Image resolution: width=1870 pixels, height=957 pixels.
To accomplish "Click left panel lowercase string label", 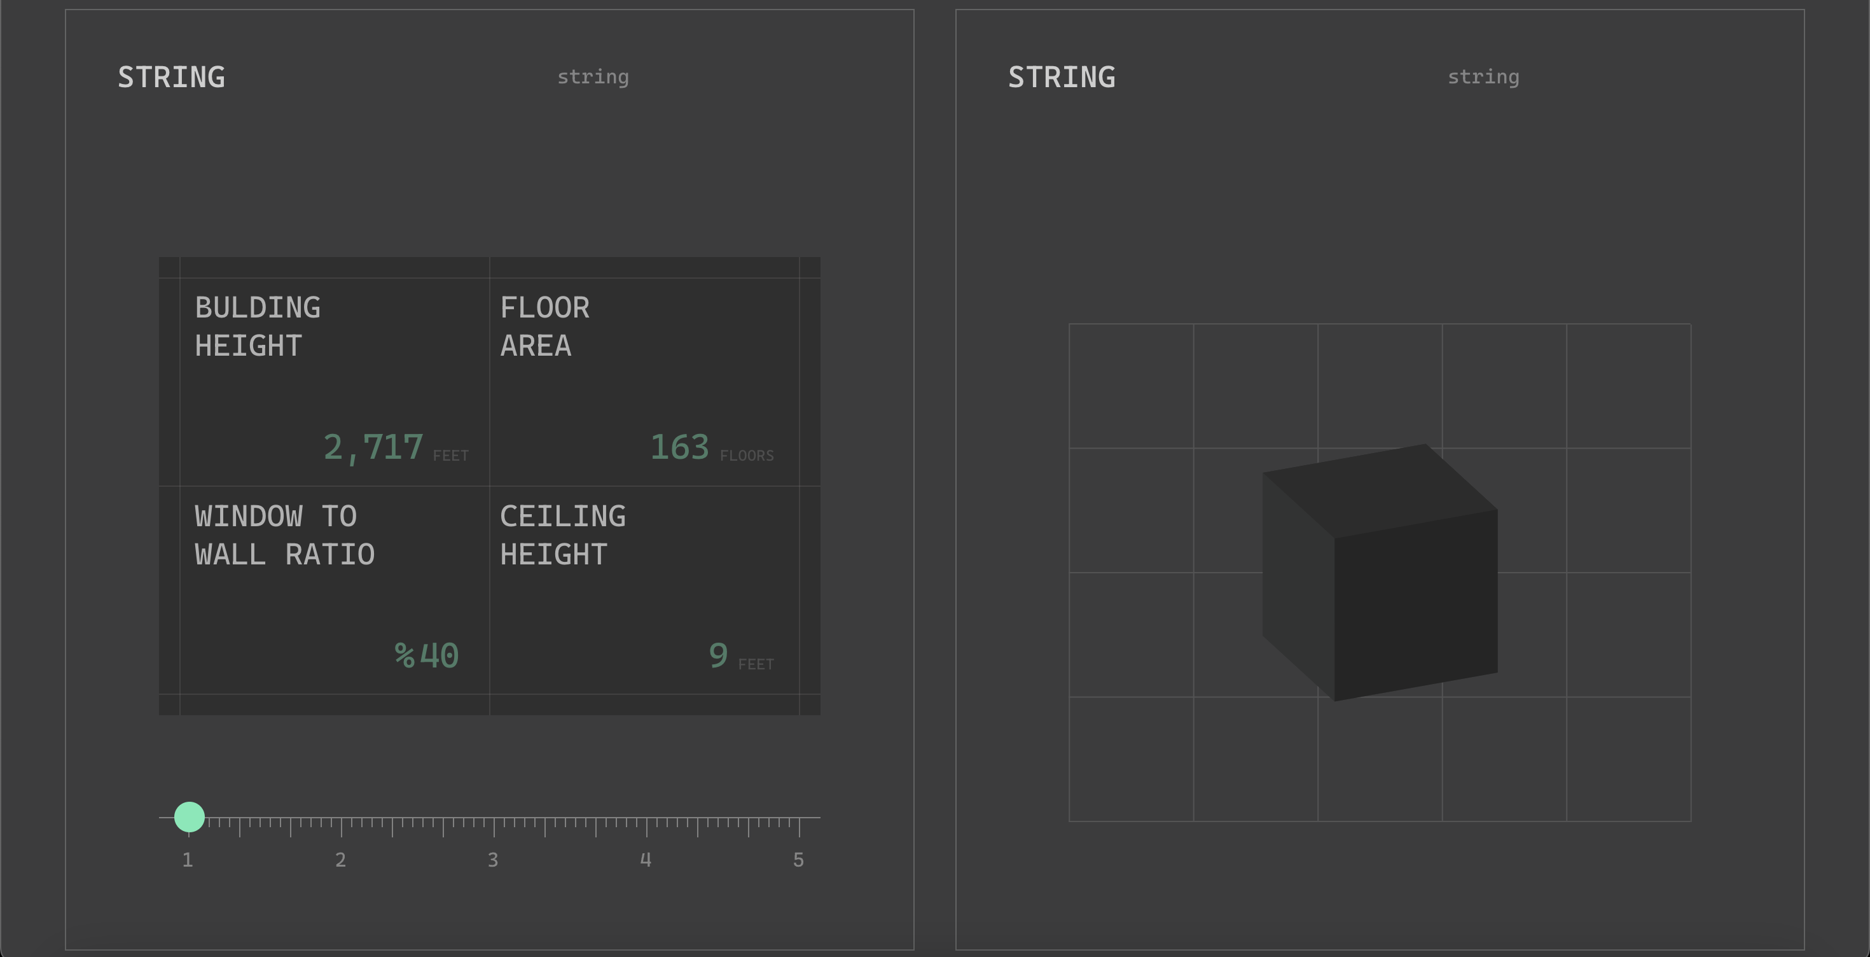I will click(593, 77).
